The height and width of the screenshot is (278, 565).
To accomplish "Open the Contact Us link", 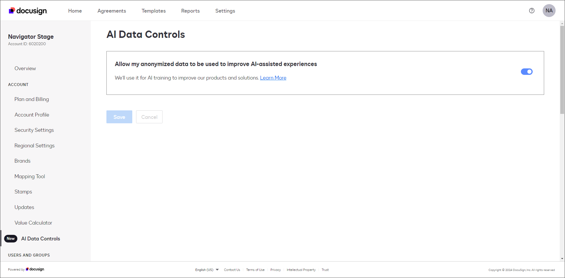I will (232, 269).
